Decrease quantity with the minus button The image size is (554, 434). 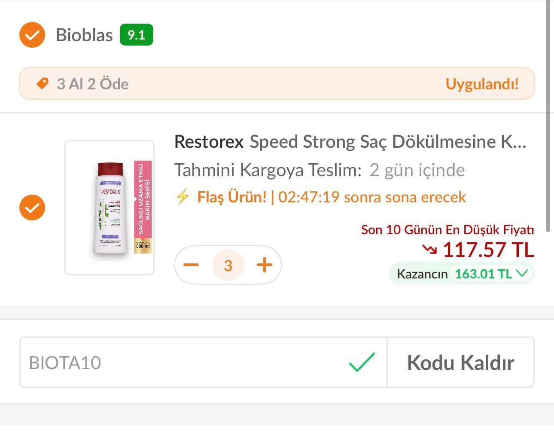click(x=191, y=265)
